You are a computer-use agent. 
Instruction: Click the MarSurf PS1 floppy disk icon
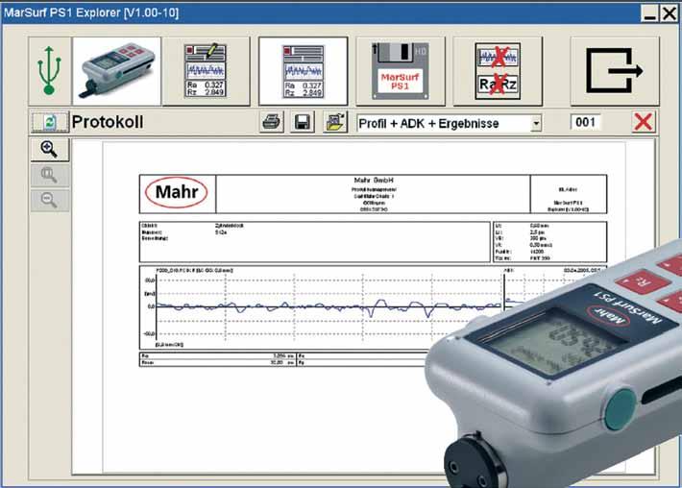coord(401,71)
